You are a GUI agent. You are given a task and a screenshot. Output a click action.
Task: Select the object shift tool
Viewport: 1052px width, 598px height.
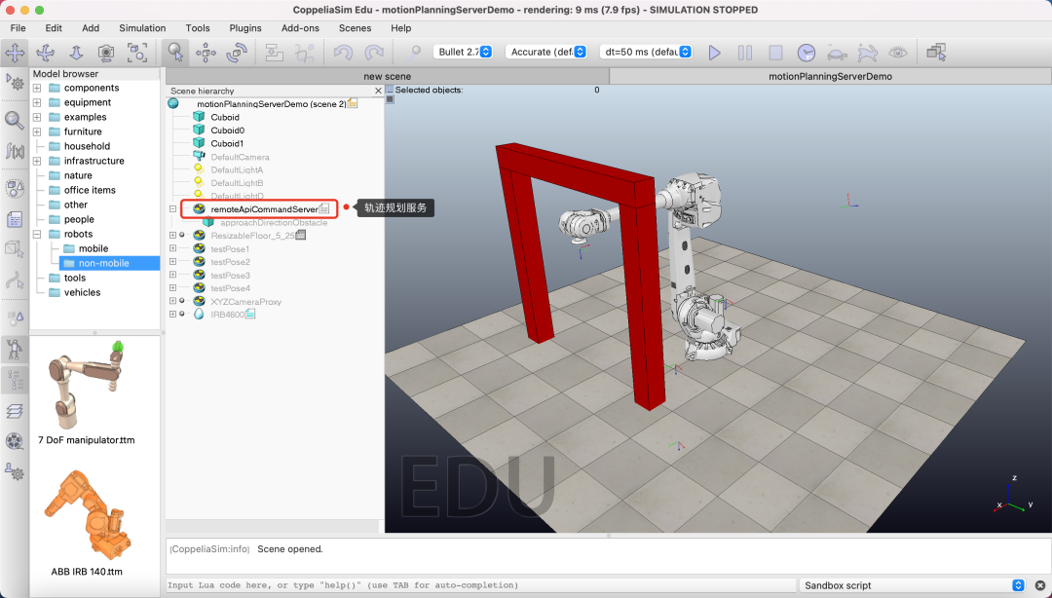coord(207,52)
